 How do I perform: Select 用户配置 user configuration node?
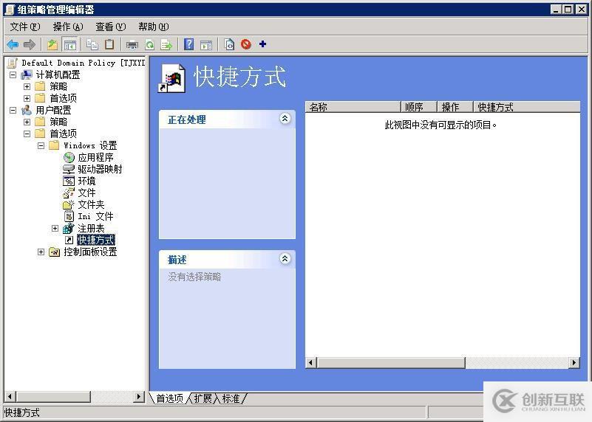pyautogui.click(x=54, y=110)
